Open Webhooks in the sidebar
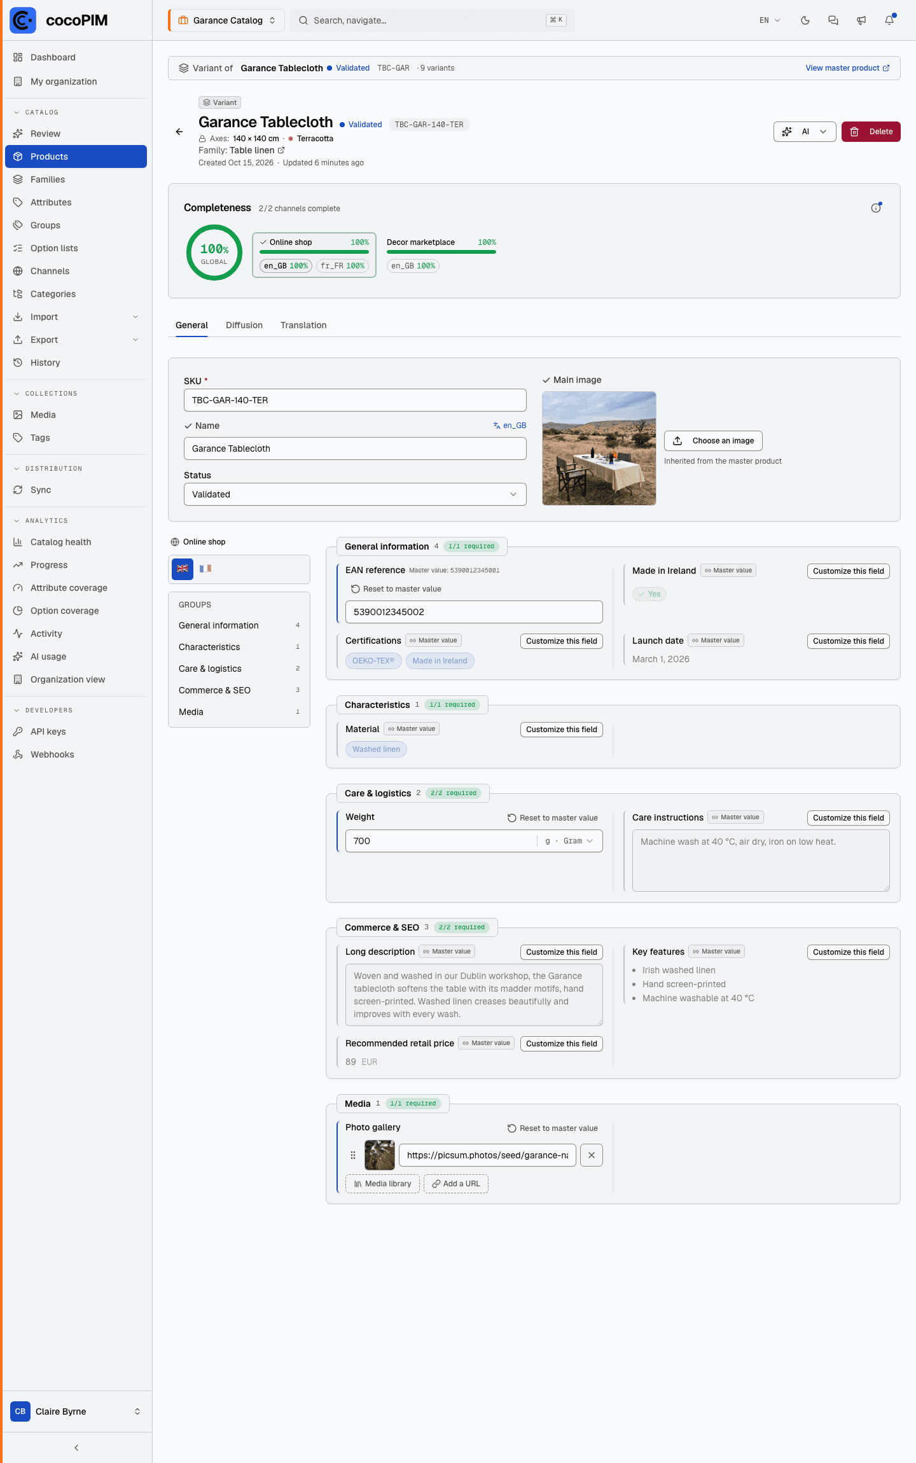Viewport: 916px width, 1463px height. [x=76, y=754]
